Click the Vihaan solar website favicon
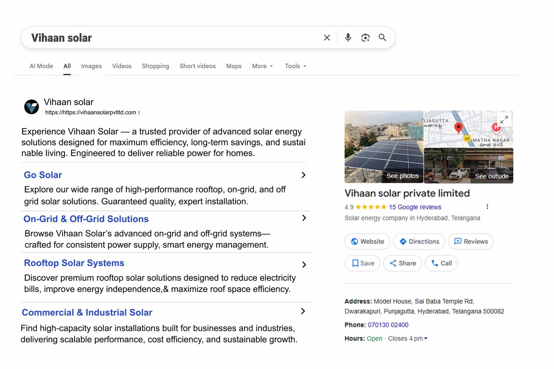 (x=32, y=107)
